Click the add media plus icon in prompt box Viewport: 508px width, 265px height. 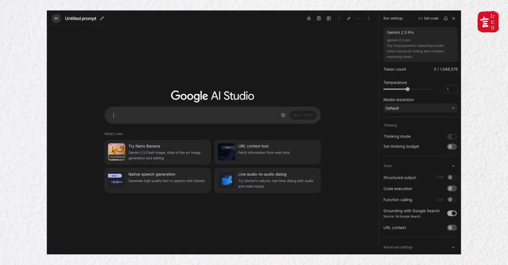[x=283, y=115]
